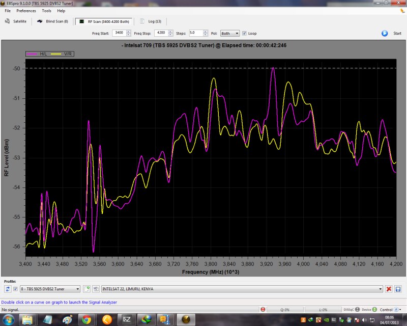Click the edit profile icon beside satellite list

click(96, 289)
